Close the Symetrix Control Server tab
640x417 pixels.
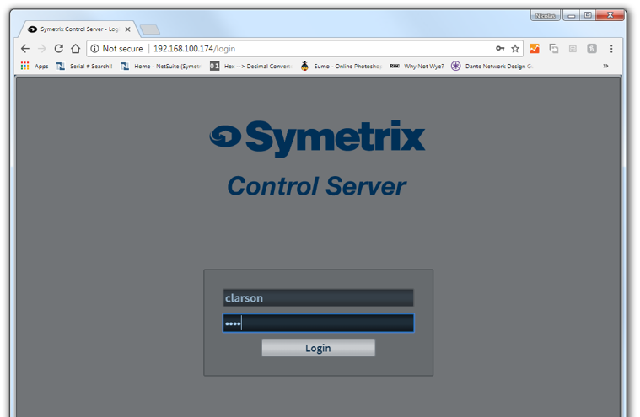coord(128,29)
